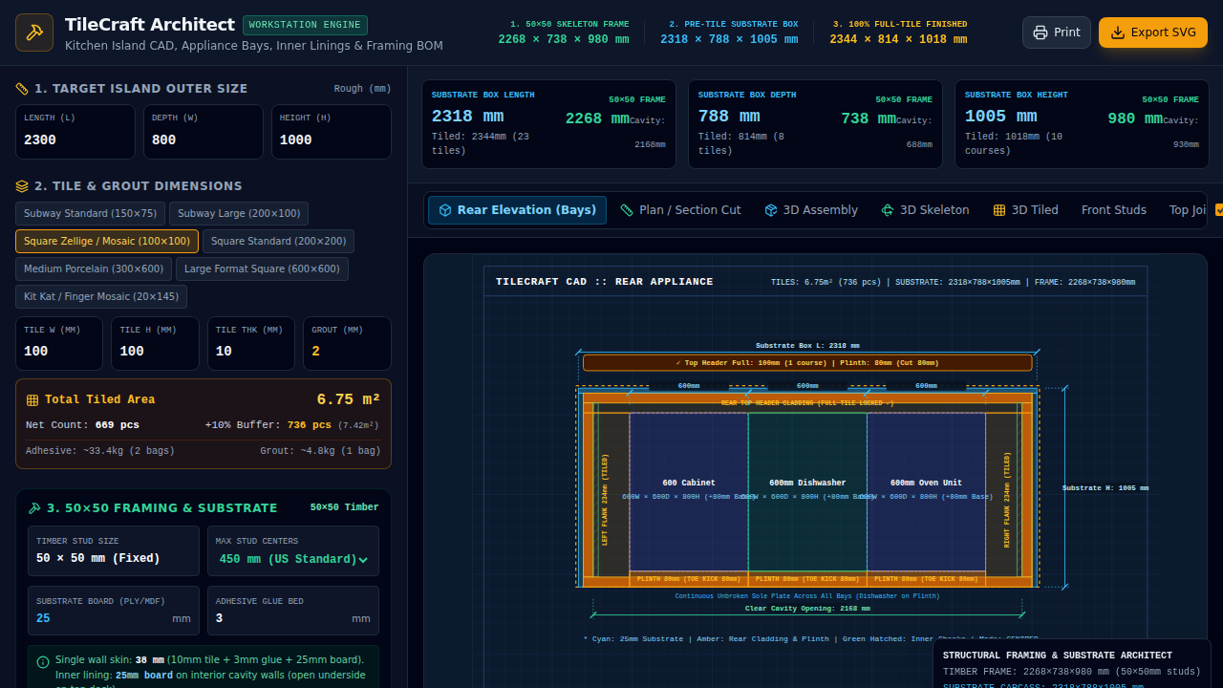The width and height of the screenshot is (1223, 688).
Task: Pick the Square Standard (200×200) tile preset
Action: coord(279,242)
